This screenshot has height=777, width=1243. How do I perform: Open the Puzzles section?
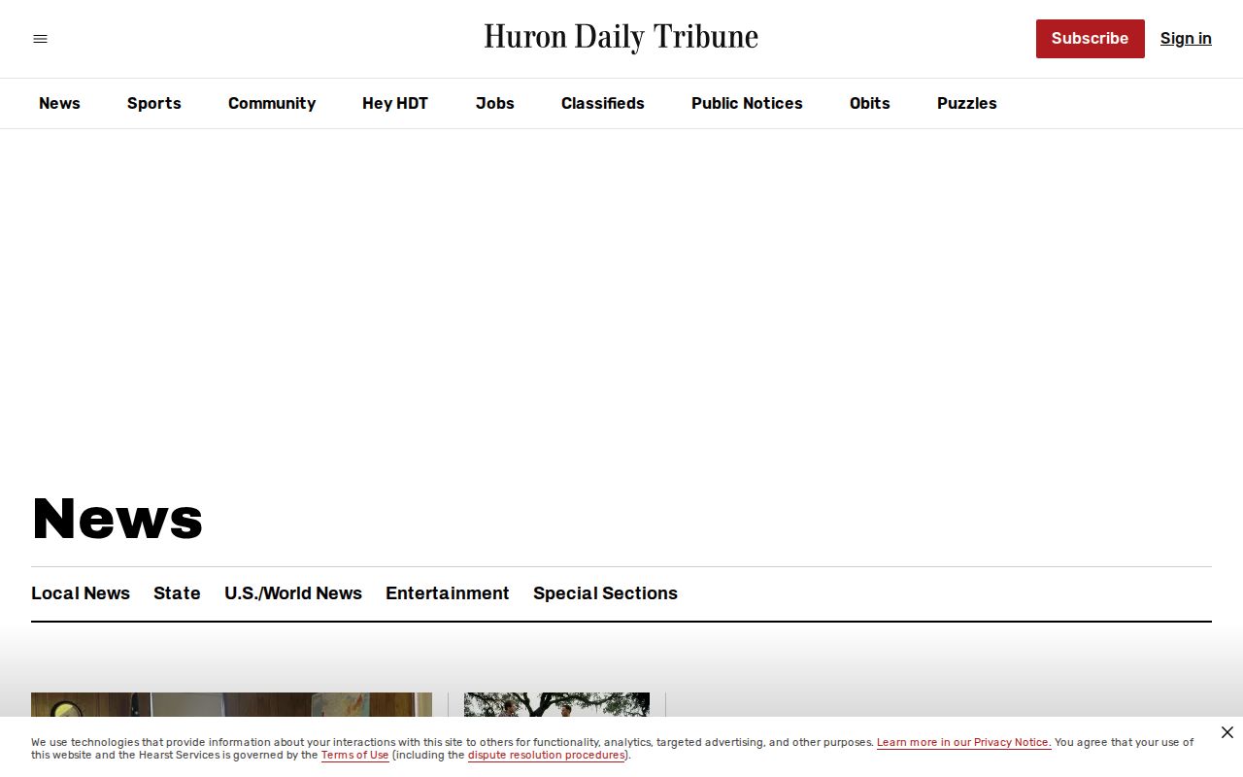967,103
